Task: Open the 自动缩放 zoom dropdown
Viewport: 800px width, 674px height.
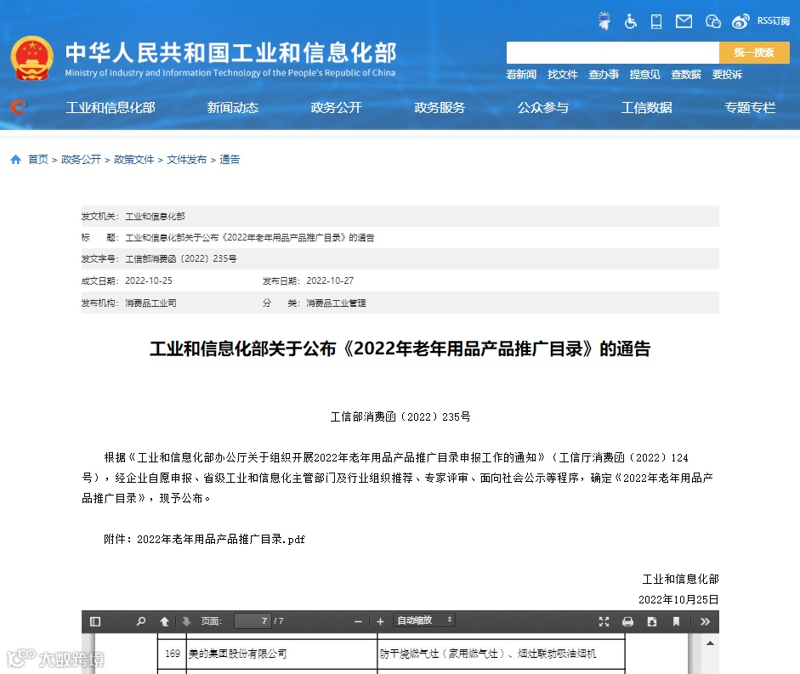Action: click(424, 620)
